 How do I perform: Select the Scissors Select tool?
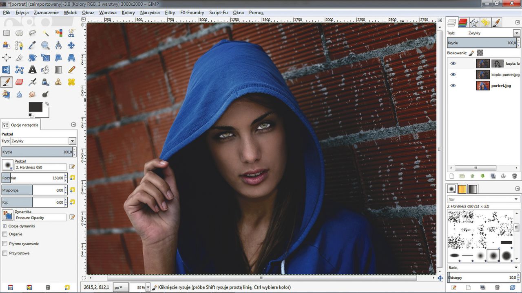point(71,33)
